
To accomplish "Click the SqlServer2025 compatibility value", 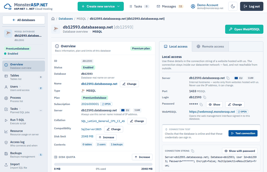I will (91, 129).
